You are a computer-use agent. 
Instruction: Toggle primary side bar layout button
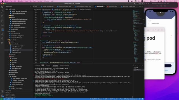click(135, 4)
